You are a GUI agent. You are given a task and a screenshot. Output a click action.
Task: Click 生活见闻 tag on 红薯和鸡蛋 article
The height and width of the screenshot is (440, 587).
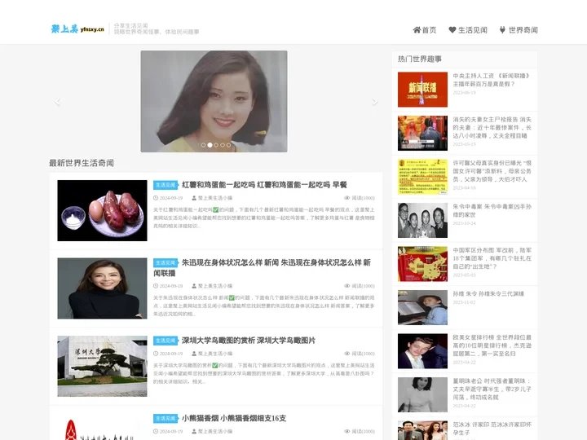pyautogui.click(x=166, y=185)
